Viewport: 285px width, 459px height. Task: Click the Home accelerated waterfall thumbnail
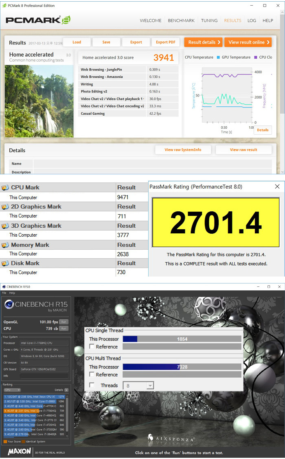[x=39, y=101]
